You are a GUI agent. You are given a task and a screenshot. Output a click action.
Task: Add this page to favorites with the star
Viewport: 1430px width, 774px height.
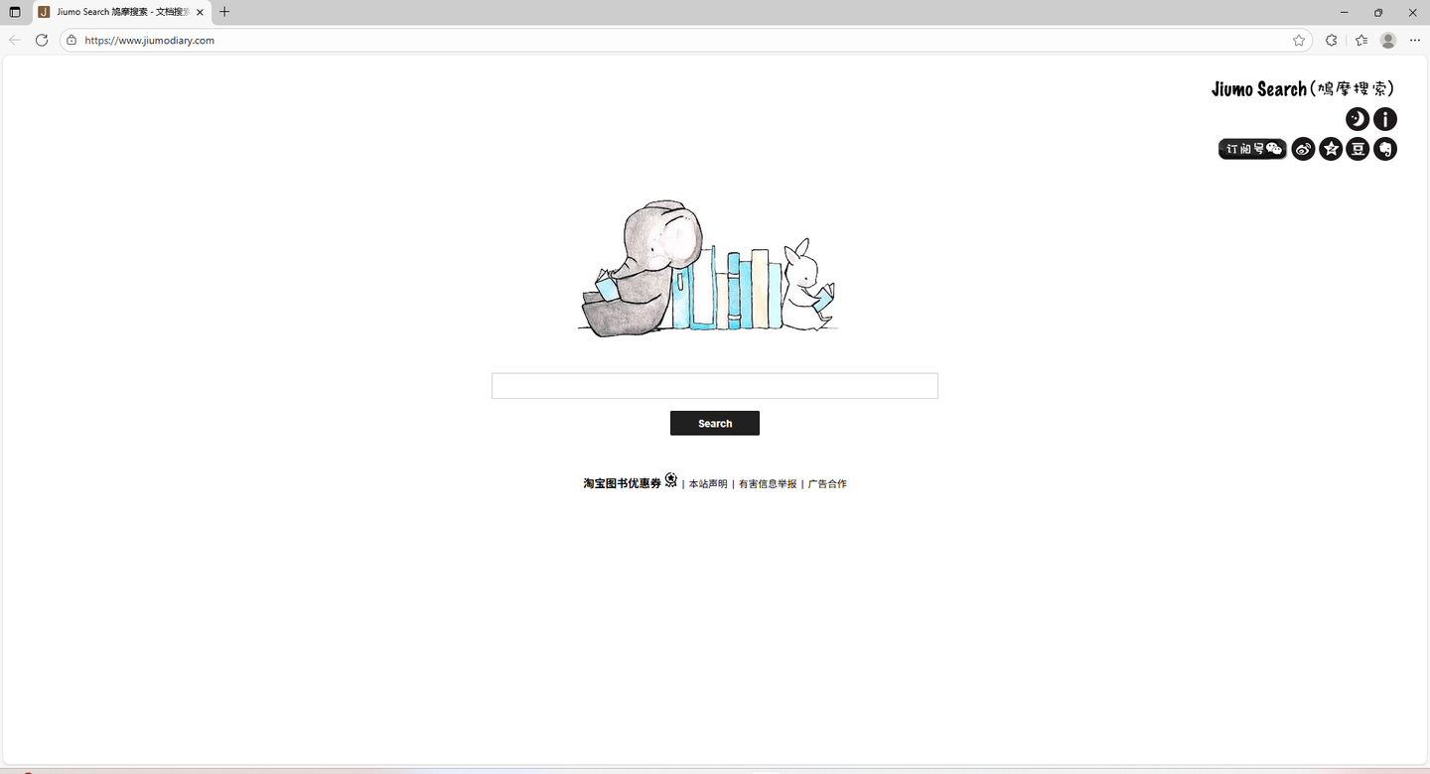[1299, 41]
